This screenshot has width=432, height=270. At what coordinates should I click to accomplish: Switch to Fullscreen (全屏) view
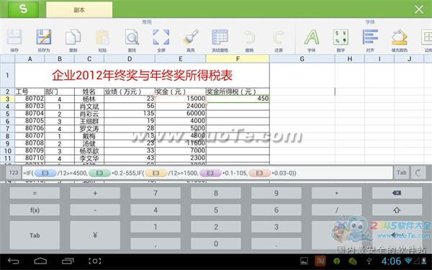[161, 37]
